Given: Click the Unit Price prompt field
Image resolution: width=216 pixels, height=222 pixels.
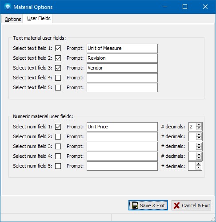Looking at the screenshot, I should tap(122, 127).
